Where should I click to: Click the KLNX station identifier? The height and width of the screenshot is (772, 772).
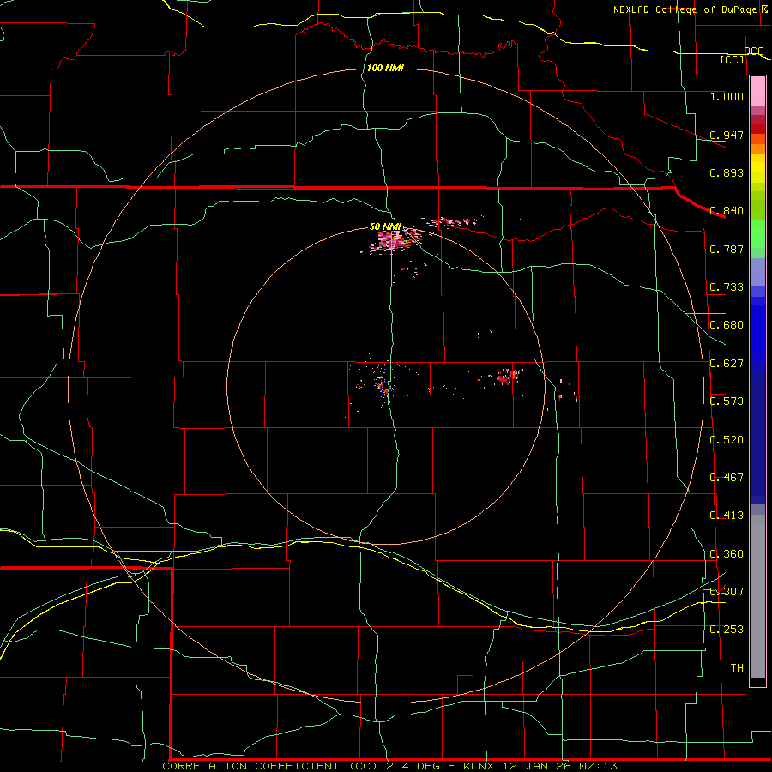pyautogui.click(x=480, y=766)
